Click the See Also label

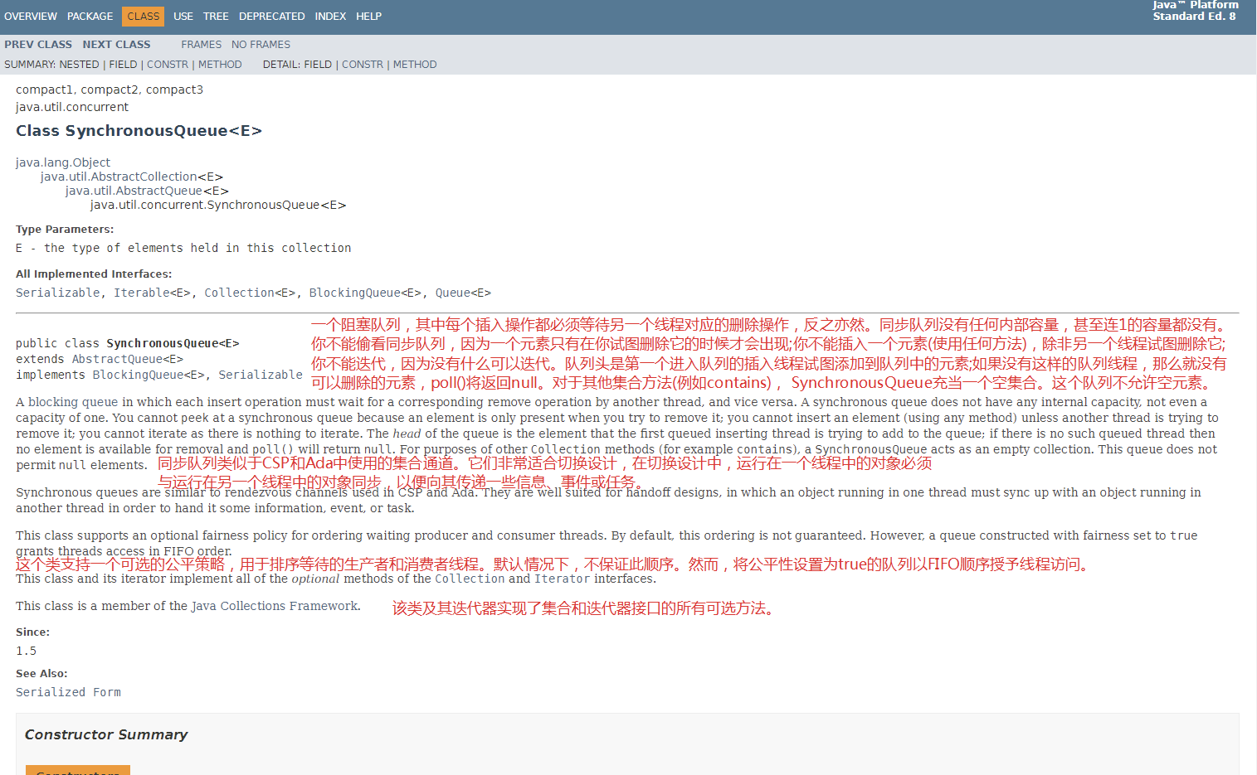click(x=41, y=674)
